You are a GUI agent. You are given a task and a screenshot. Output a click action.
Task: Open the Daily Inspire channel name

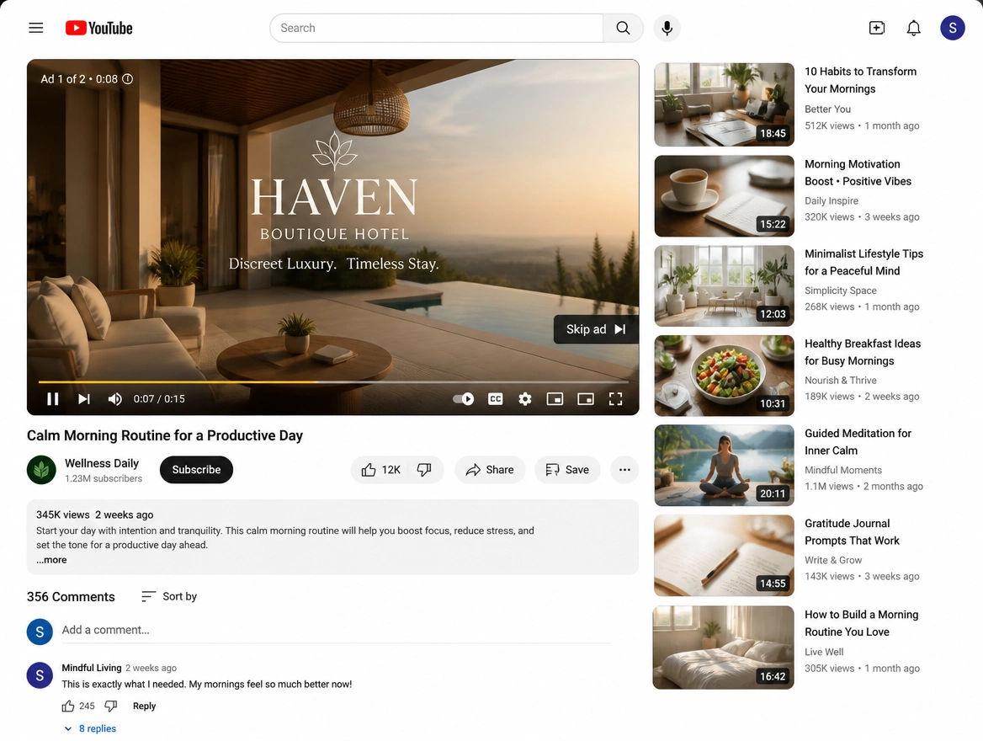832,200
